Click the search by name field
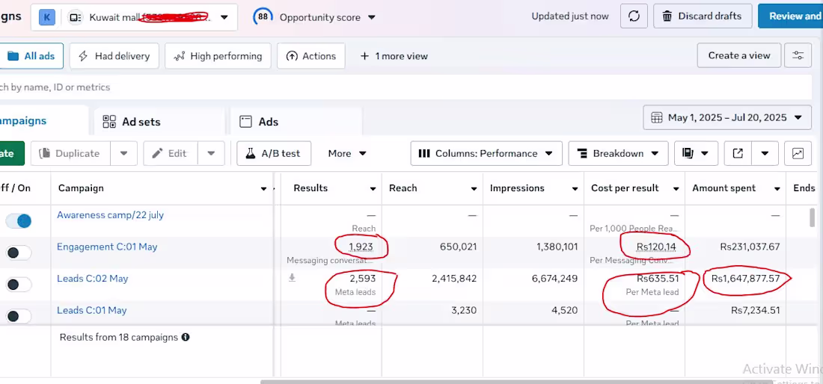Screen dimensions: 823x384 point(404,87)
